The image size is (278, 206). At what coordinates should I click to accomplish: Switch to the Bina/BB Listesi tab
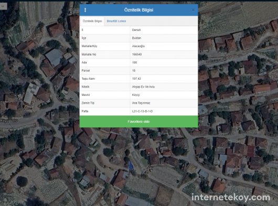pos(116,21)
